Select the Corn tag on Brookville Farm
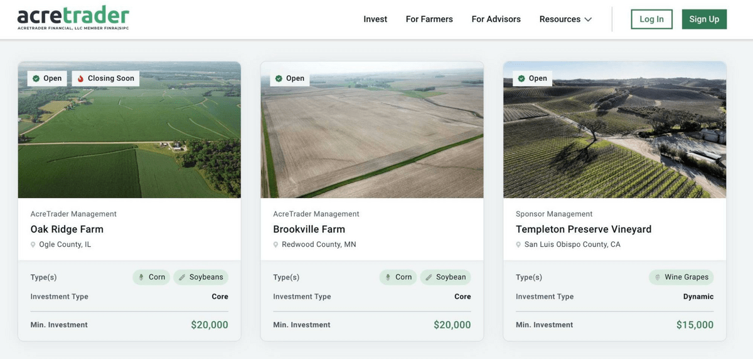Screen dimensions: 753x359 pyautogui.click(x=398, y=277)
